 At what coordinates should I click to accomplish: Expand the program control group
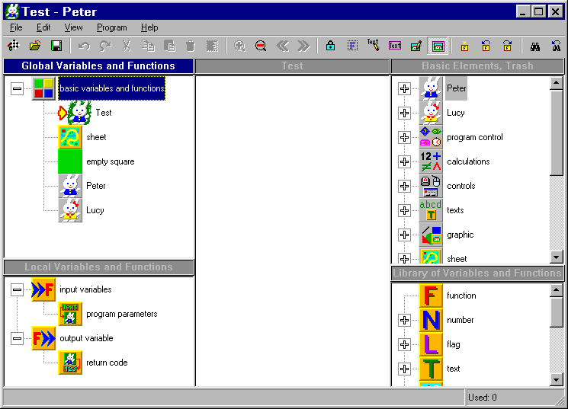point(404,137)
